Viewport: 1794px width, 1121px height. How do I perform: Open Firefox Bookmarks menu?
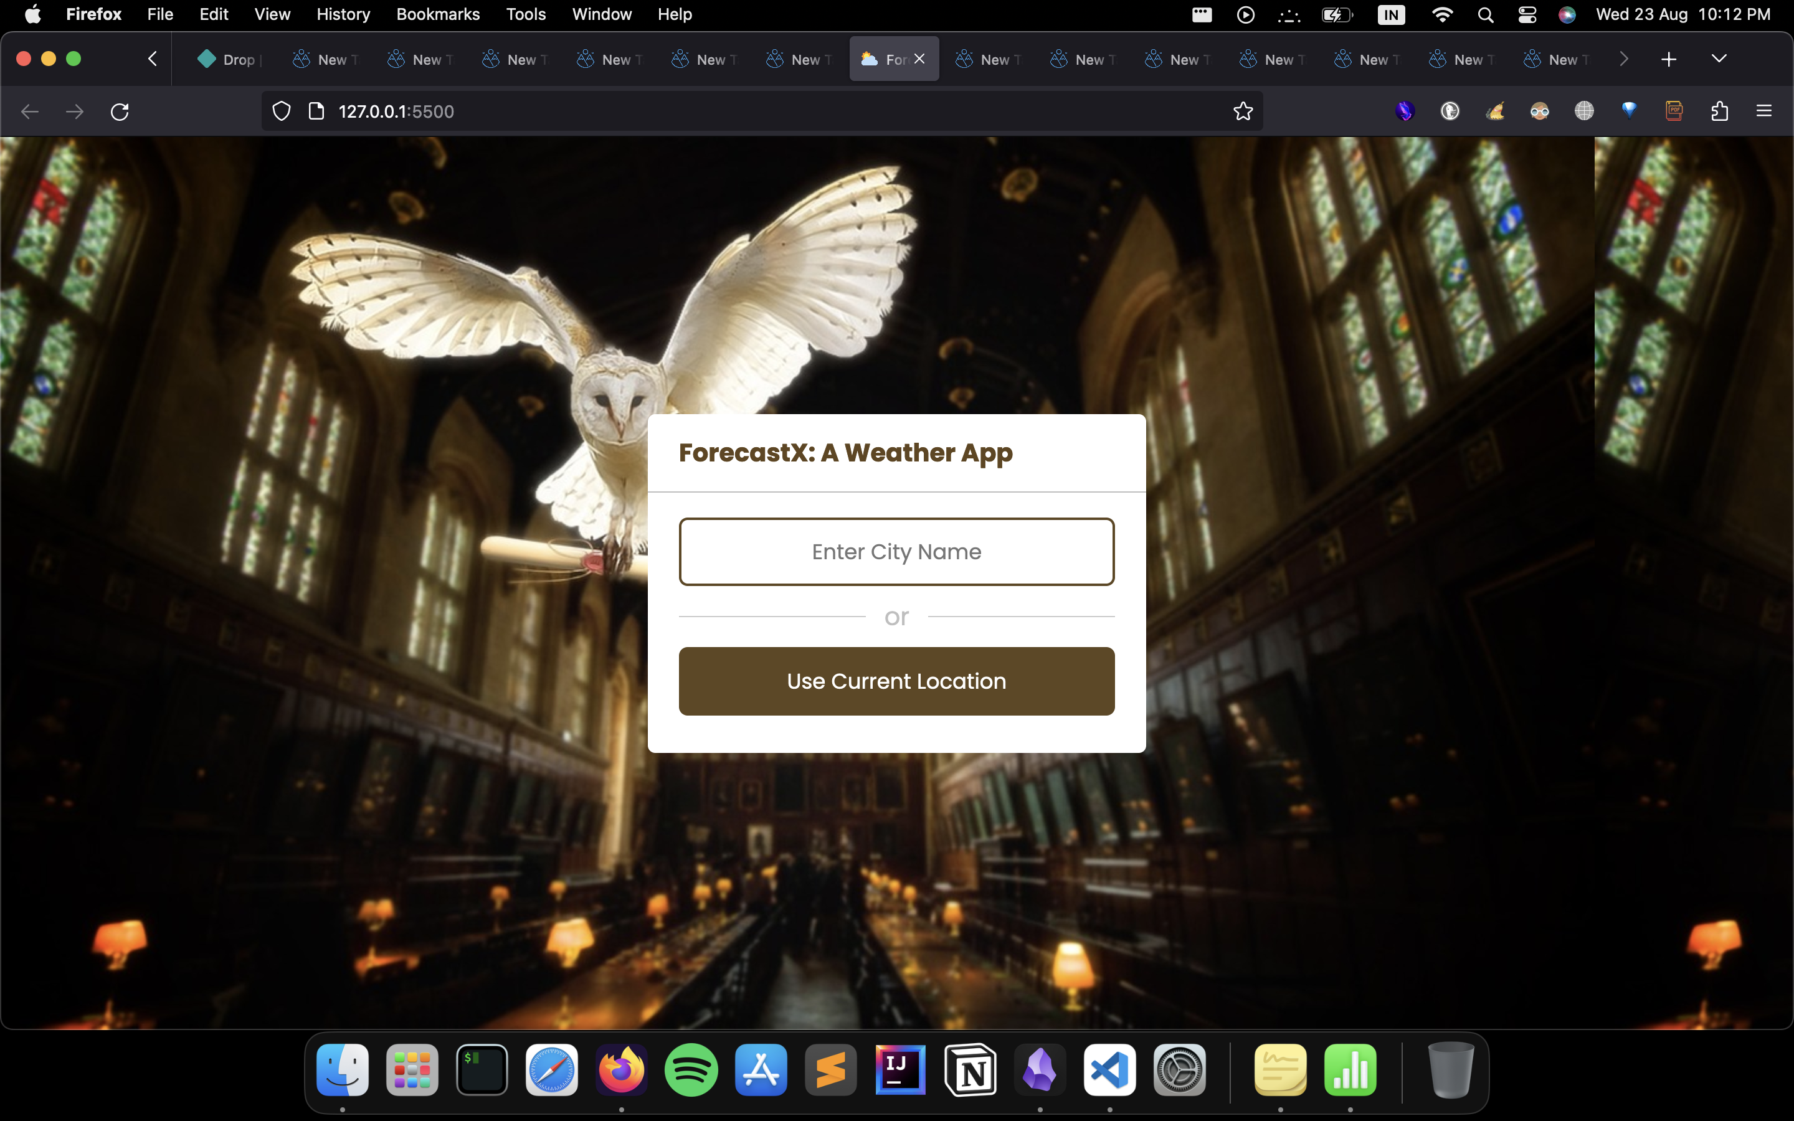(x=438, y=14)
